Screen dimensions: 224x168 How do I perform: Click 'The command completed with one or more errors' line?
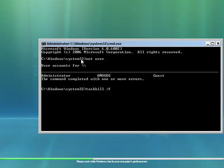[x=93, y=79]
